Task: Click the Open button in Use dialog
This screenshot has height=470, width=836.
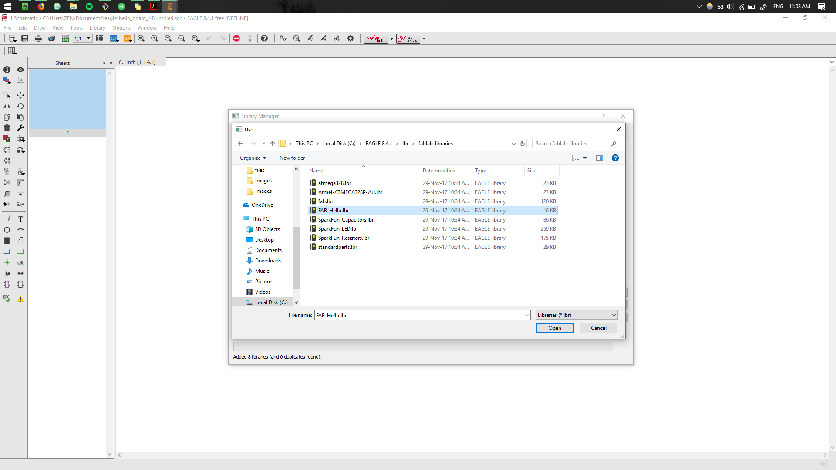Action: tap(555, 328)
